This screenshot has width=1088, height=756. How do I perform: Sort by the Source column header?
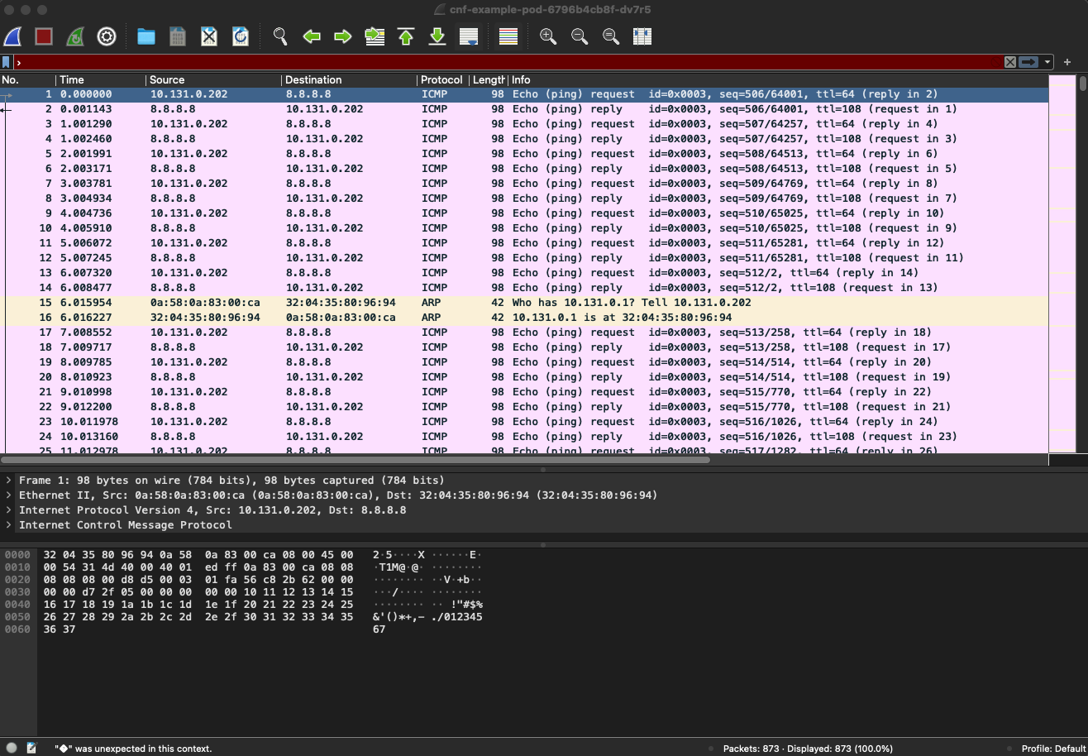(x=213, y=79)
